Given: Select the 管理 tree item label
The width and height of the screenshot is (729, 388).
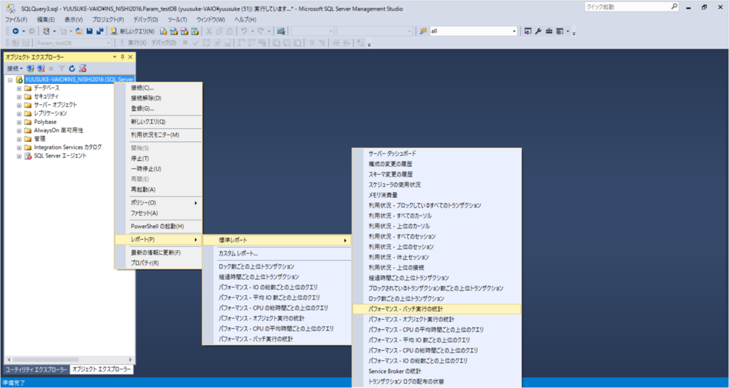Looking at the screenshot, I should [40, 139].
